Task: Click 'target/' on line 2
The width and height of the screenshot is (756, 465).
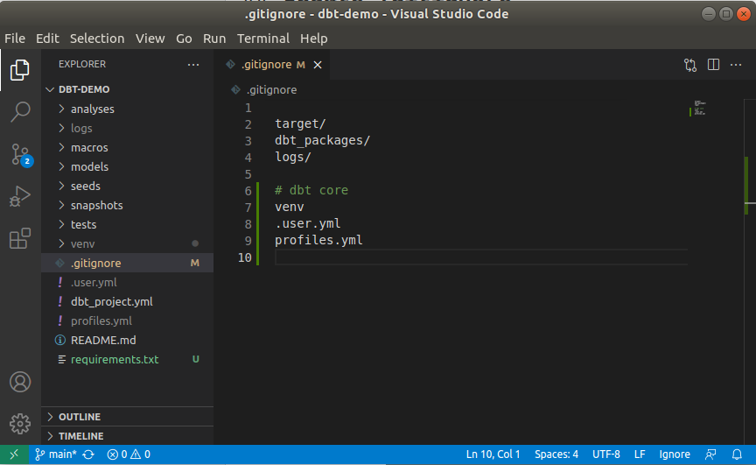Action: pos(300,124)
